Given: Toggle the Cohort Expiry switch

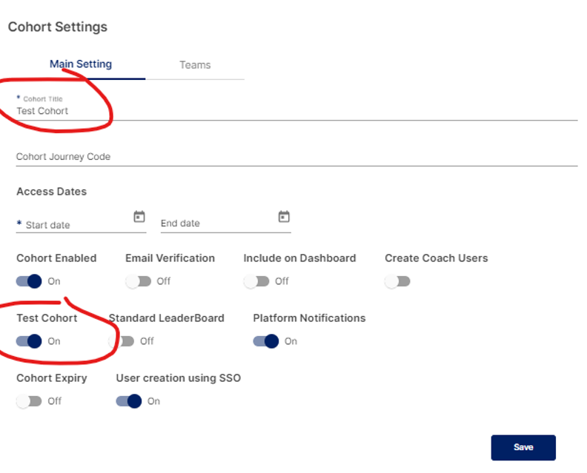Looking at the screenshot, I should (x=29, y=401).
